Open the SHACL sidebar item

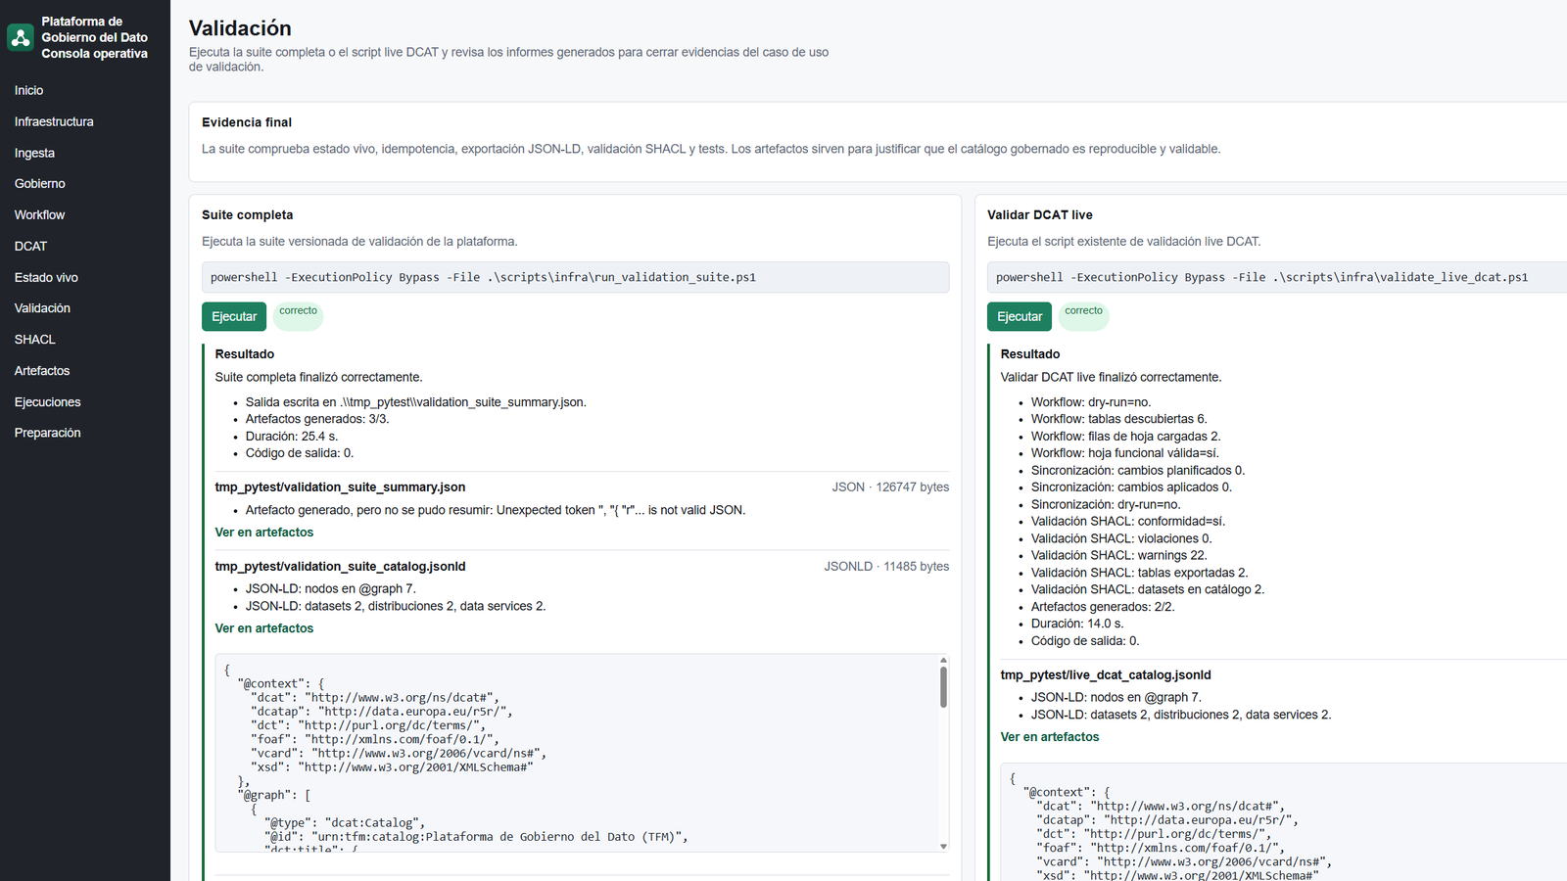click(34, 339)
